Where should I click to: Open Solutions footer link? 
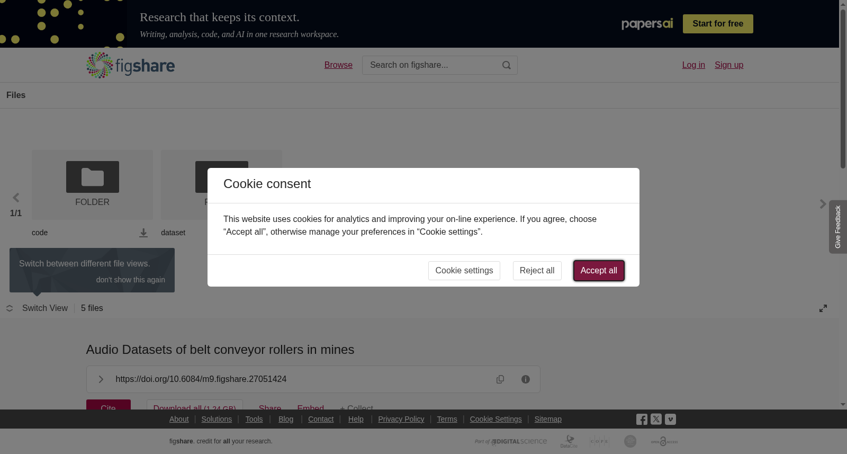pyautogui.click(x=217, y=419)
